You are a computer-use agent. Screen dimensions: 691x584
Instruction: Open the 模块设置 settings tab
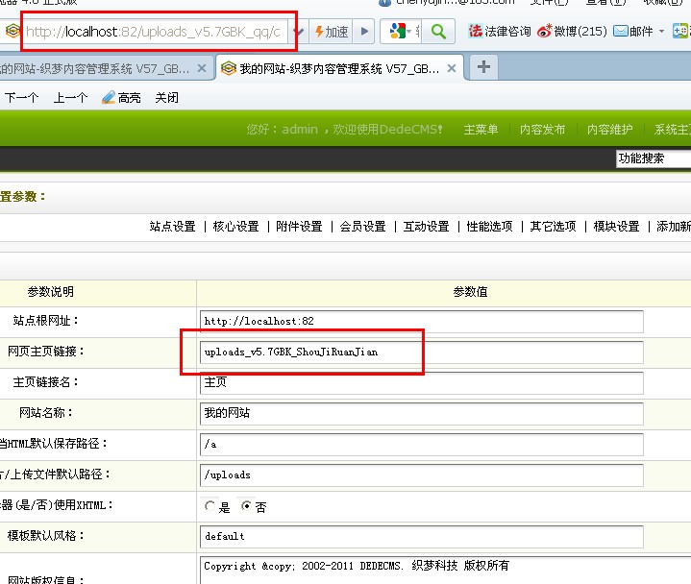pos(617,227)
